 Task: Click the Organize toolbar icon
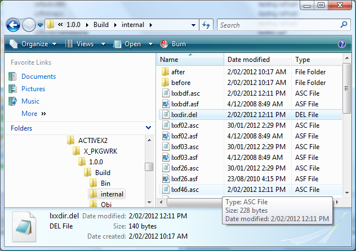coord(14,44)
